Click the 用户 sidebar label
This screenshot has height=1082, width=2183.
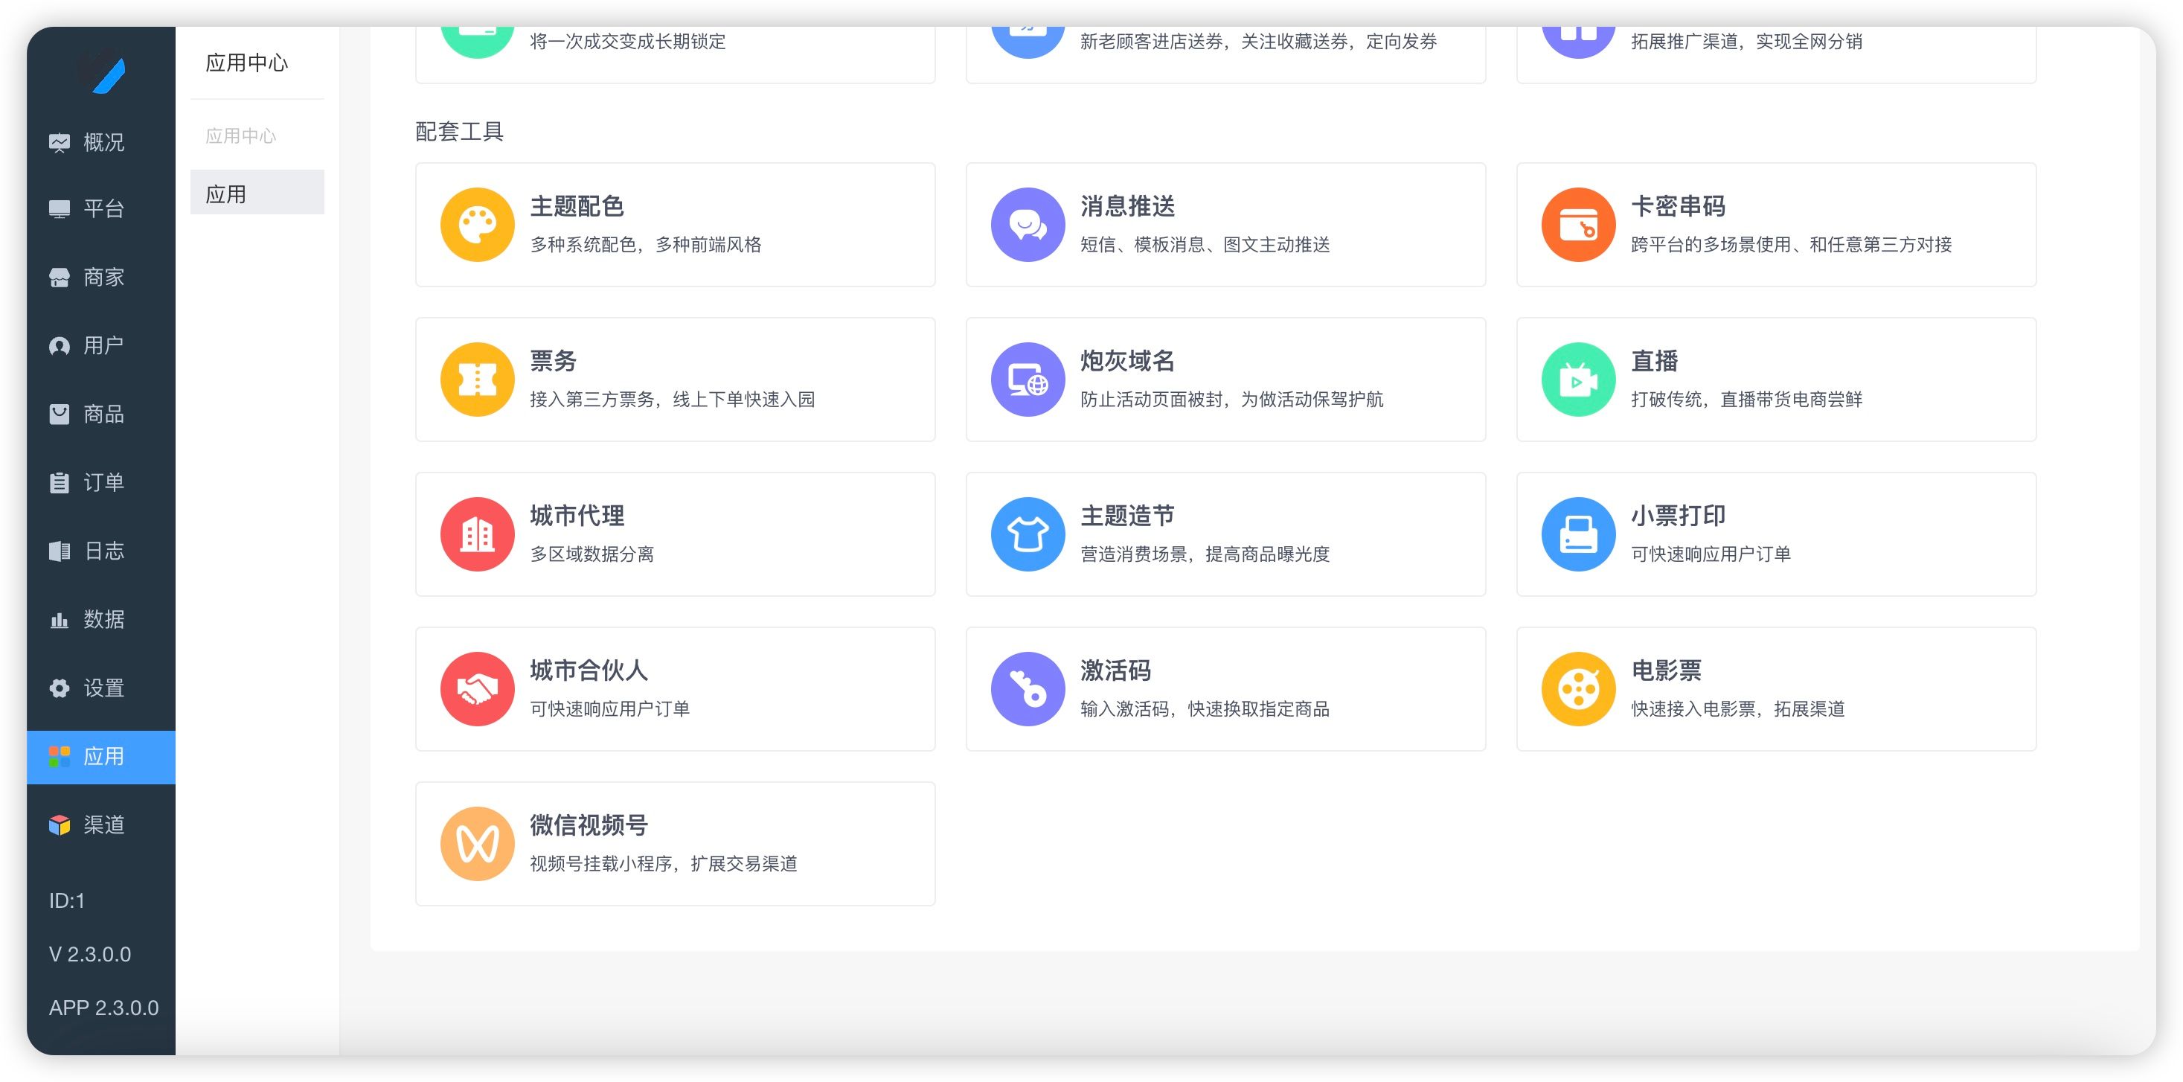tap(103, 346)
